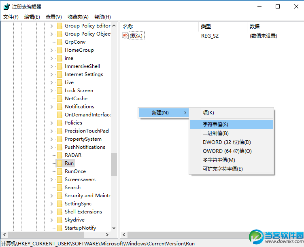Expand the Group Policy Editor key
Image resolution: width=304 pixels, height=247 pixels.
point(51,26)
